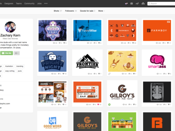Click the three-dots more menu in navbar
Image resolution: width=175 pixels, height=131 pixels.
click(46, 3)
